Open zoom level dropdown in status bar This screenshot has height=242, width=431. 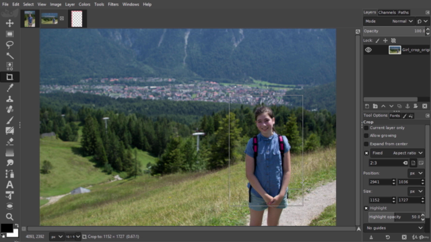[73, 237]
